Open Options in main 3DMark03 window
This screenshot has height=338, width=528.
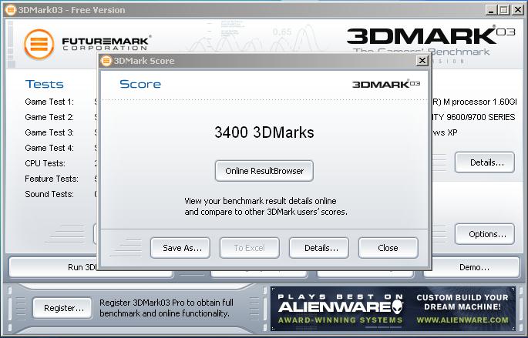pyautogui.click(x=485, y=234)
